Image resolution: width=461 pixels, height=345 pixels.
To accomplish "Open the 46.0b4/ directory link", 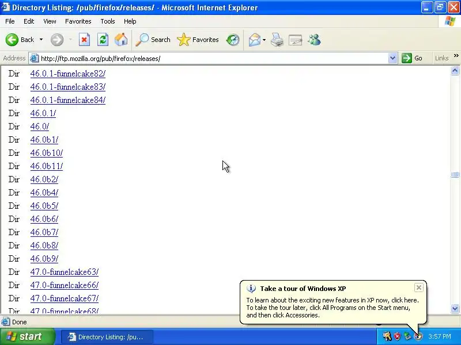I will pyautogui.click(x=44, y=193).
